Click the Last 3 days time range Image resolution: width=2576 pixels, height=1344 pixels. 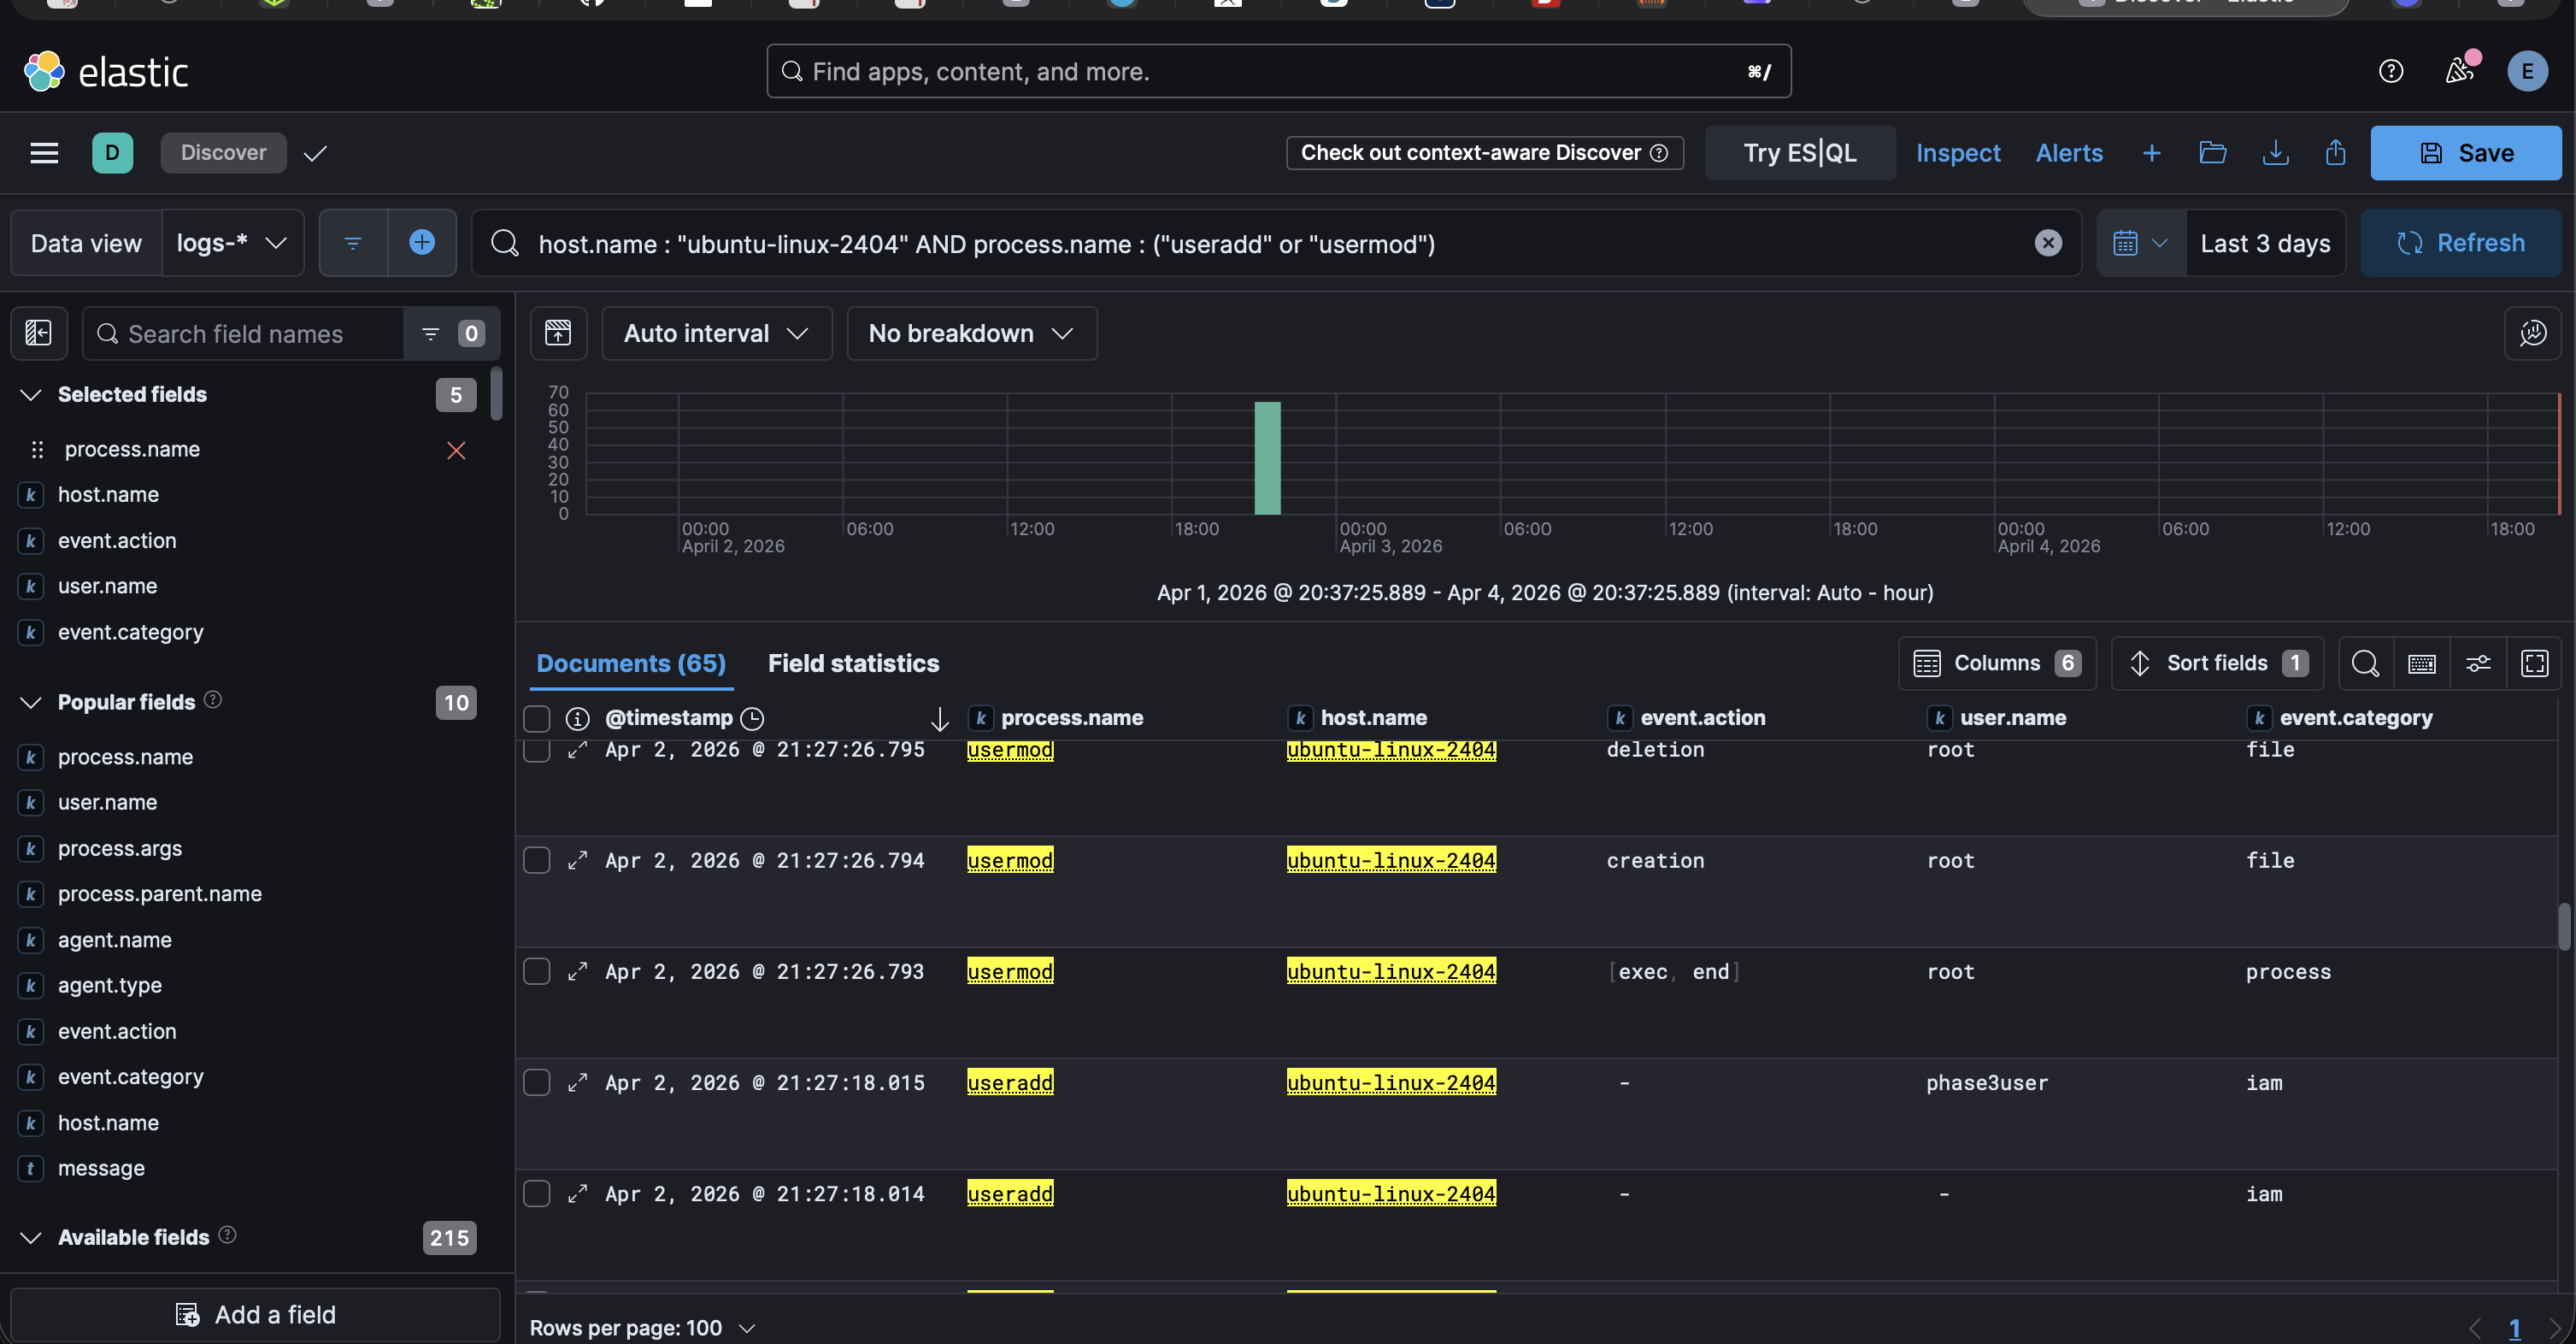[2265, 243]
